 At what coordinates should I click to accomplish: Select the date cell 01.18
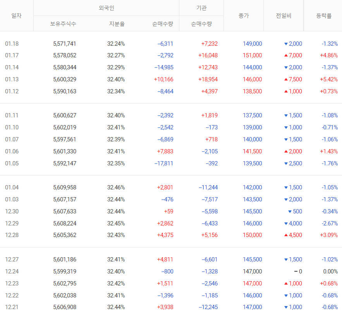point(12,44)
